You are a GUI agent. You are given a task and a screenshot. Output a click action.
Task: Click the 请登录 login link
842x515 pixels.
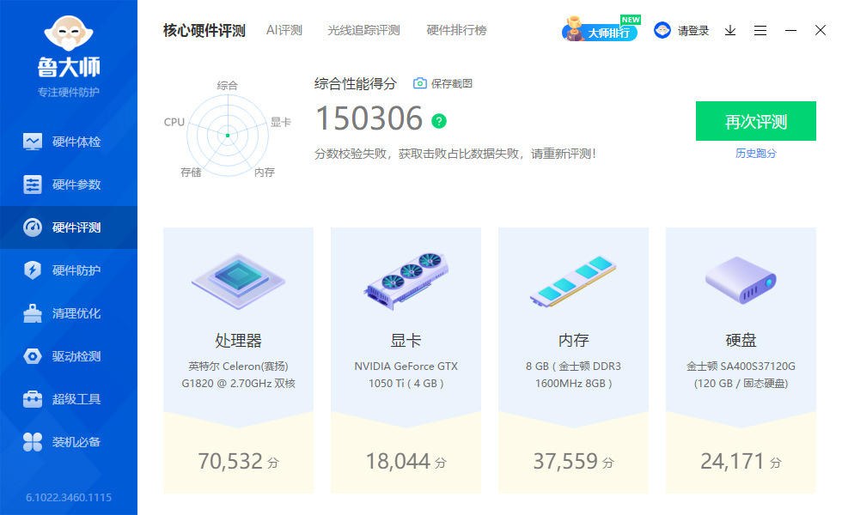pos(693,31)
